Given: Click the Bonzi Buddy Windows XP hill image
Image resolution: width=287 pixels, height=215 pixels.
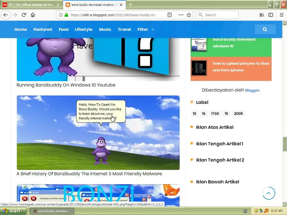Looking at the screenshot, I should pyautogui.click(x=98, y=132).
